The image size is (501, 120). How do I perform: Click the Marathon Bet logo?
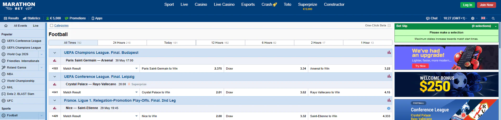pyautogui.click(x=19, y=6)
